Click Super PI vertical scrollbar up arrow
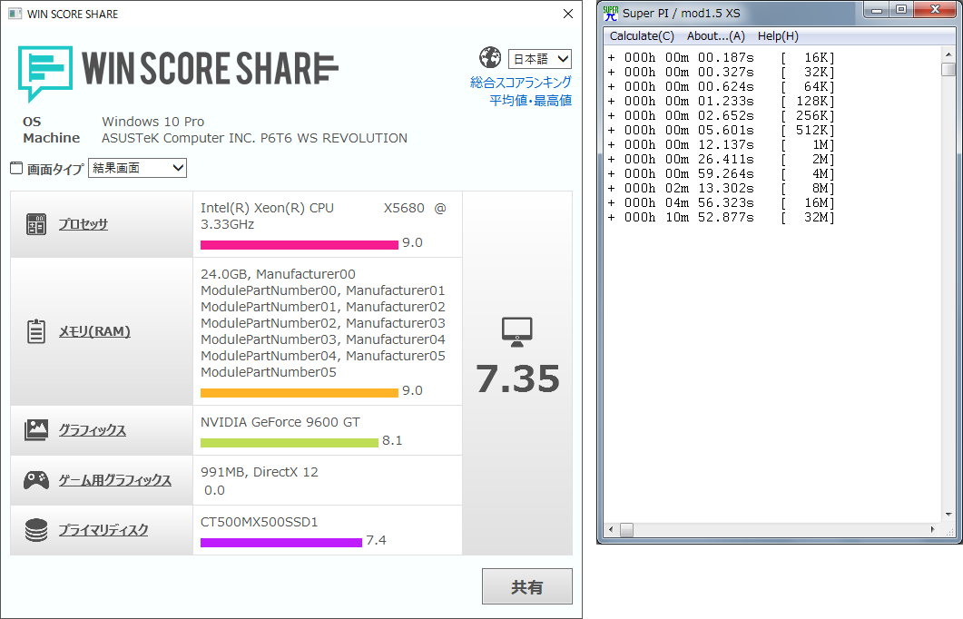This screenshot has width=963, height=619. pos(948,54)
